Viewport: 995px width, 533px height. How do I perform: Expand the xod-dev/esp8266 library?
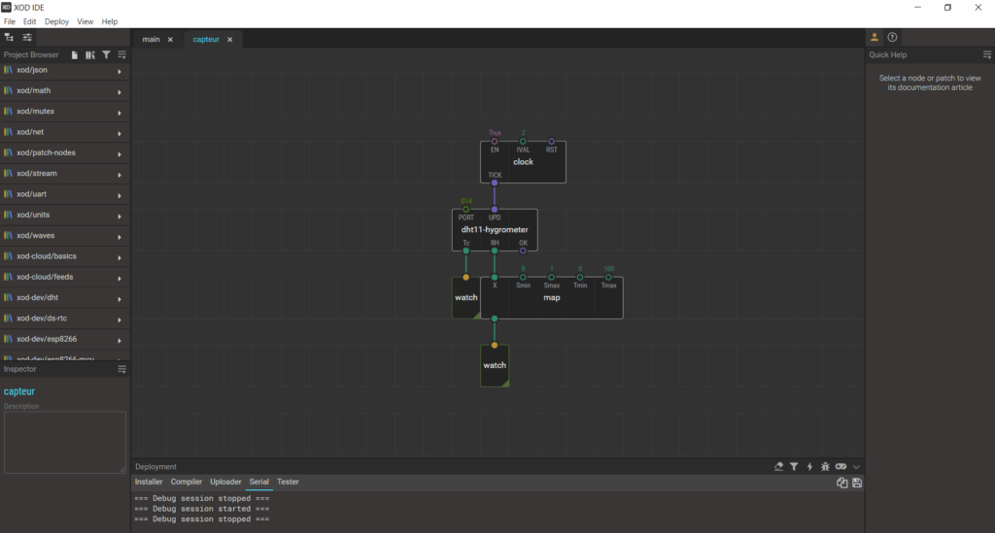(120, 341)
